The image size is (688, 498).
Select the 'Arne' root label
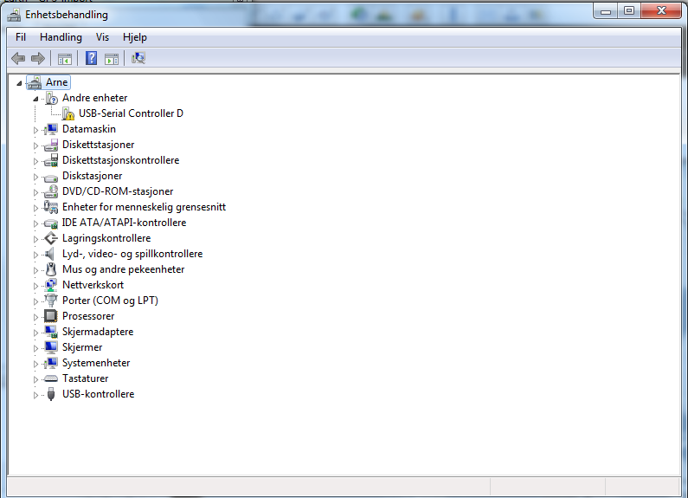[56, 82]
